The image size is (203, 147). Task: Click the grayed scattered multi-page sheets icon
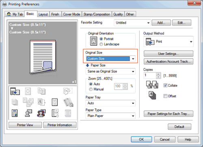[28, 102]
